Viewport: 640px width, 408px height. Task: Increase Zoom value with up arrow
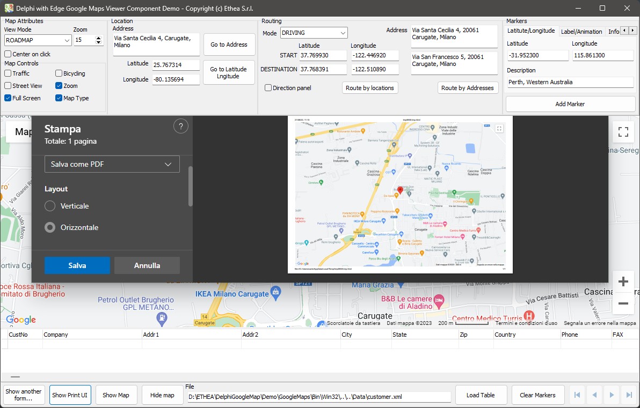[x=98, y=38]
